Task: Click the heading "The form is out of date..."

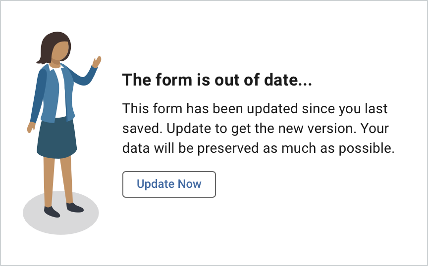Action: 217,80
